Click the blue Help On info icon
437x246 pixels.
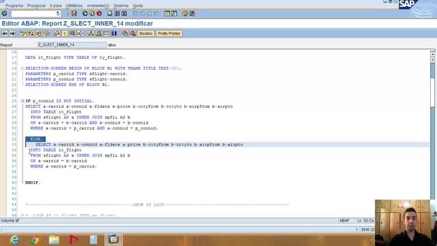tap(114, 33)
